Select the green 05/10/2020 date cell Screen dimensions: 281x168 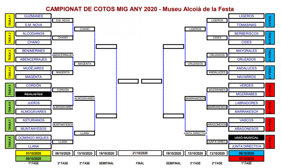pyautogui.click(x=33, y=159)
